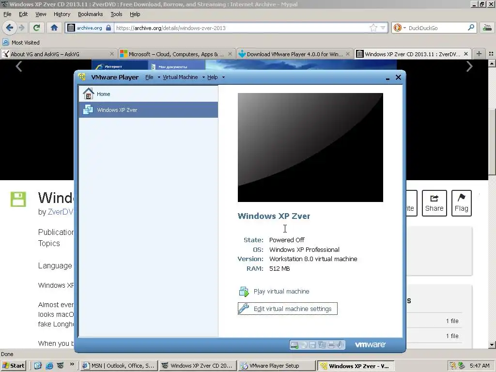
Task: Click the first quick launch desktop icon
Action: [38, 366]
